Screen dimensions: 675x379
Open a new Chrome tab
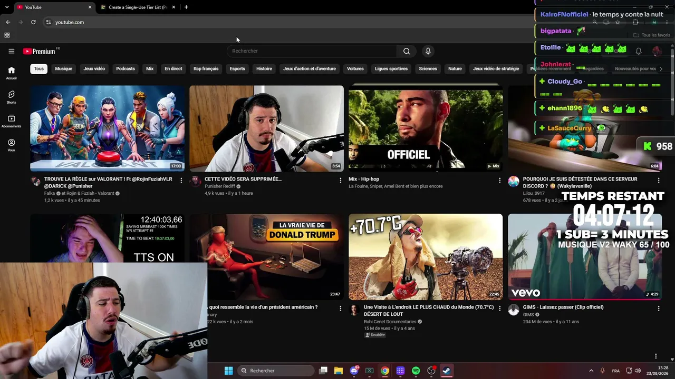tap(186, 7)
